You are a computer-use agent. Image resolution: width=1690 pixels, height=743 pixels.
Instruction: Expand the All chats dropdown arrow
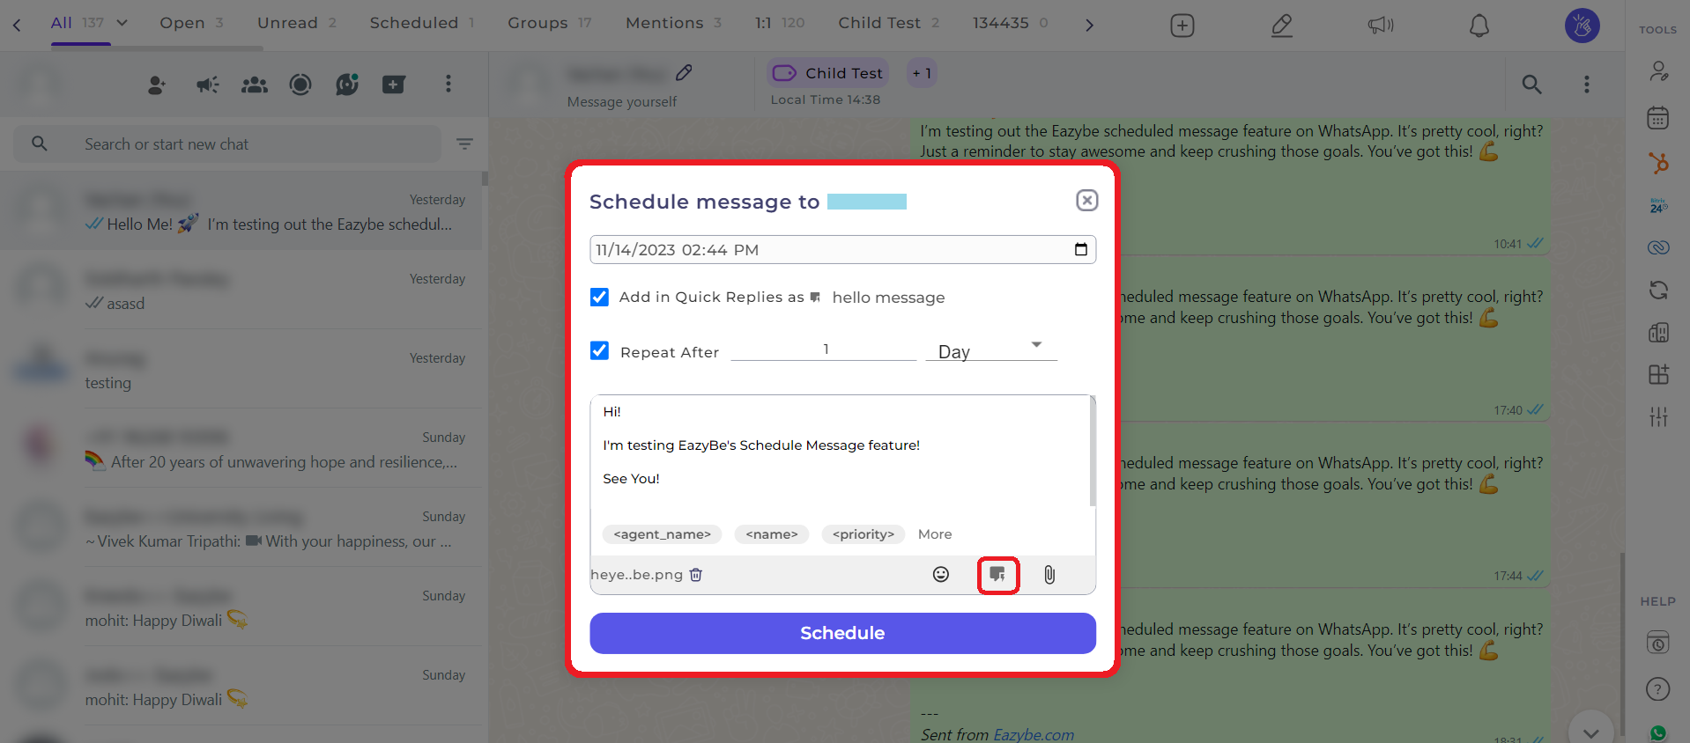pos(122,23)
